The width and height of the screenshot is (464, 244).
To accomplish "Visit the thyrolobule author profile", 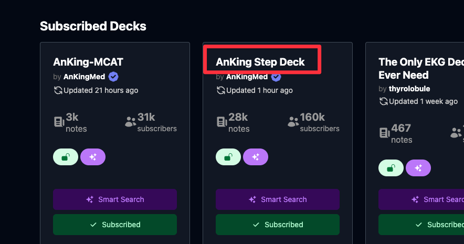I will point(409,89).
